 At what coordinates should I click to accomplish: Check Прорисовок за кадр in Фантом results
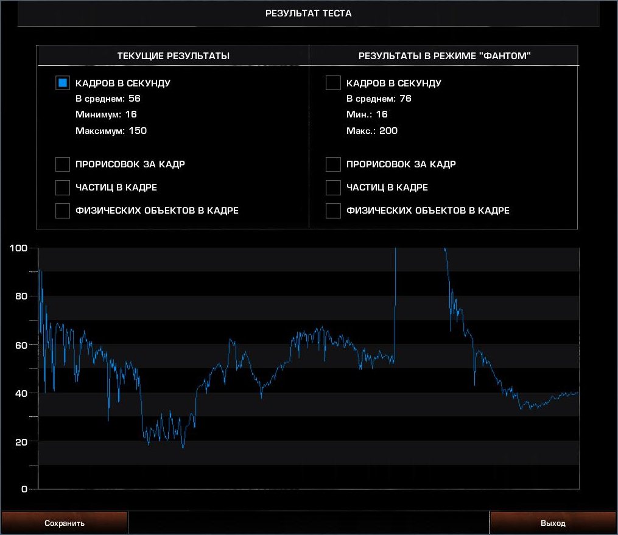pyautogui.click(x=333, y=164)
